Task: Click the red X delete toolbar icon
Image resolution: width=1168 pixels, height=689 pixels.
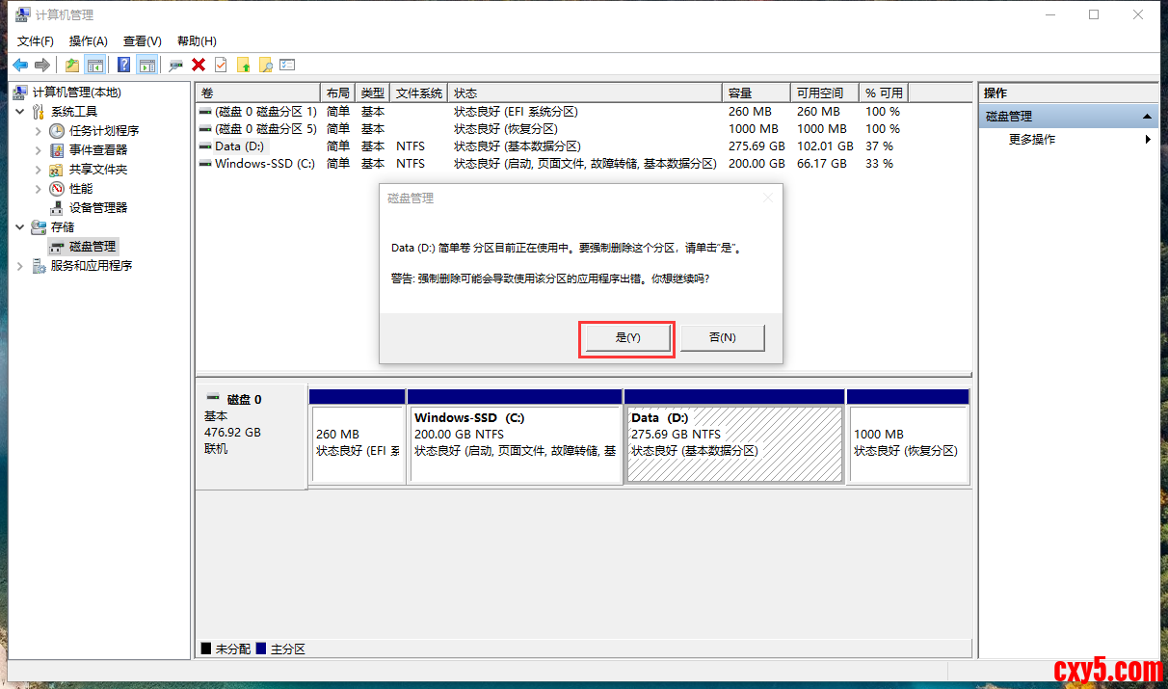Action: [x=199, y=65]
